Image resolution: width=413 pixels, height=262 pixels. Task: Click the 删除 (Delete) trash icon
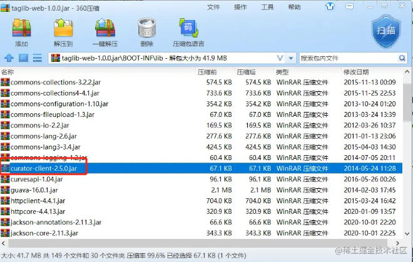[146, 28]
